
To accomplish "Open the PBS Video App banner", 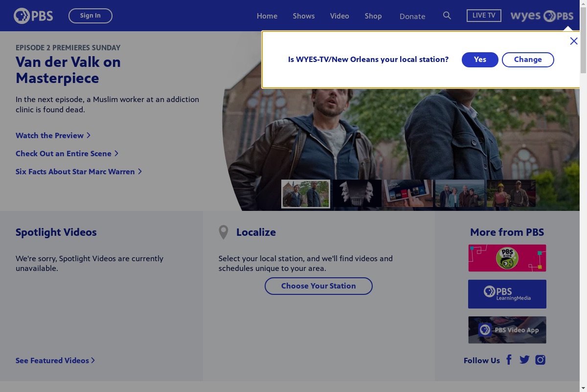I will (507, 330).
